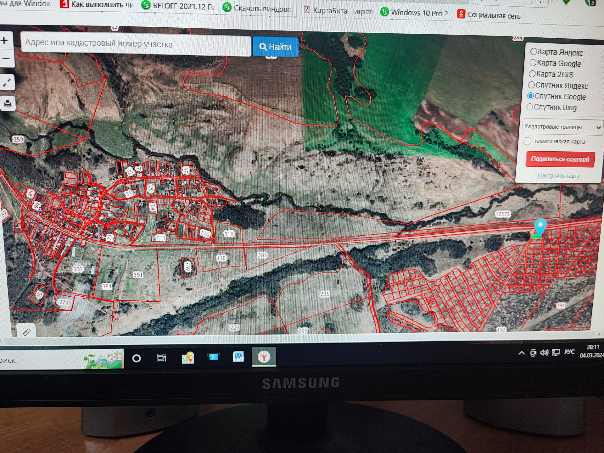
Task: Click the print map icon
Action: click(8, 103)
